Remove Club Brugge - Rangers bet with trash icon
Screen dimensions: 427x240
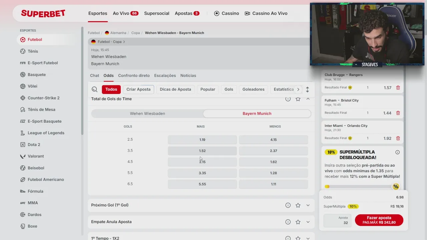click(x=398, y=88)
